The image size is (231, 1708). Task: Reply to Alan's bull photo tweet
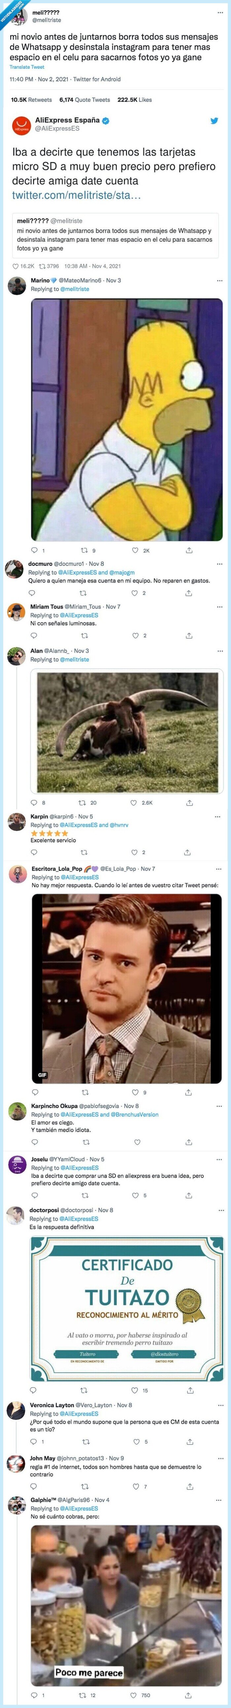[x=34, y=802]
